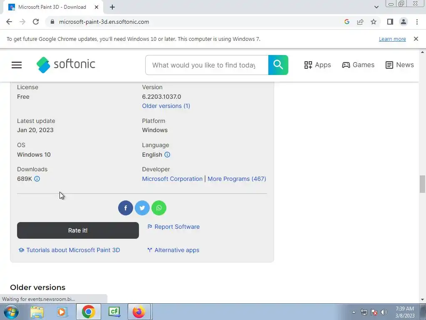Close the Microsoft Paint 3D tab

pyautogui.click(x=97, y=7)
